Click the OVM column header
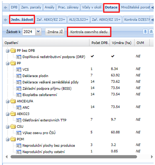 point(142,43)
